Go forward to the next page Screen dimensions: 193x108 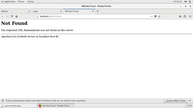8,16
